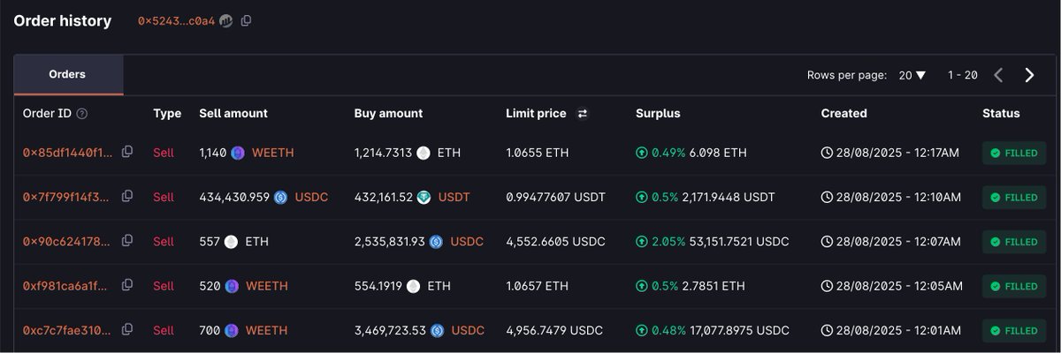Copy order ID 0x7f799f14f3
This screenshot has height=353, width=1061.
click(127, 196)
